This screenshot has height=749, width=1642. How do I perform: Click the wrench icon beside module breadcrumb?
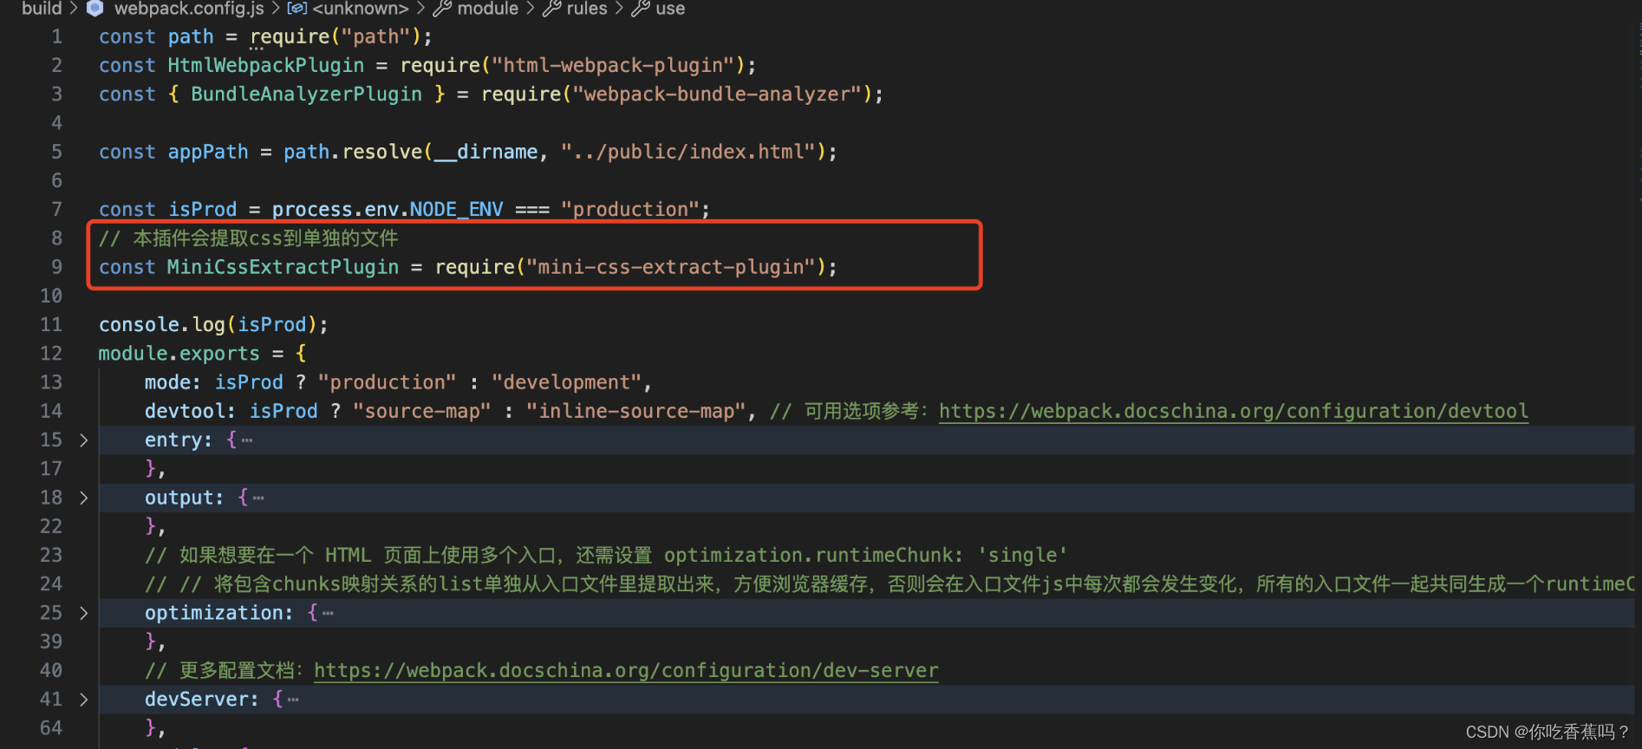point(442,9)
